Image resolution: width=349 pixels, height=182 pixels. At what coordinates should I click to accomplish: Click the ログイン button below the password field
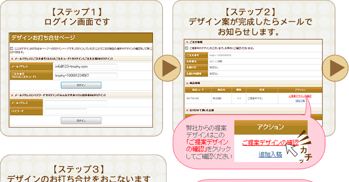[x=81, y=121]
